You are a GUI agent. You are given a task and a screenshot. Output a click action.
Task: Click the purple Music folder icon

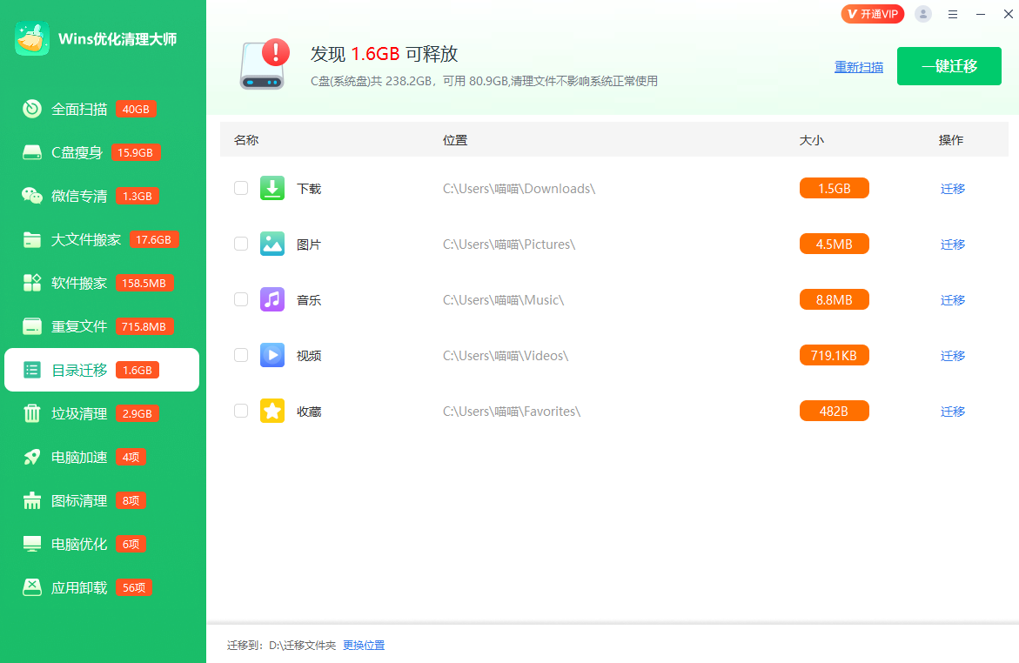[272, 299]
